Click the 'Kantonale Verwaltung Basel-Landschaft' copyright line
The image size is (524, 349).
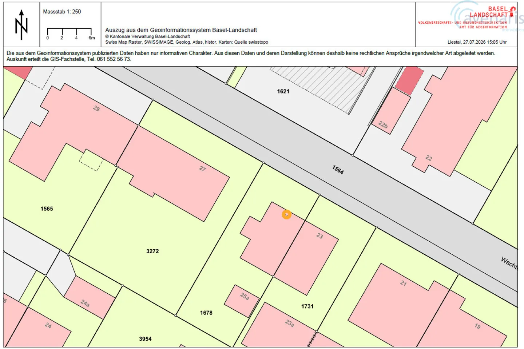pyautogui.click(x=147, y=36)
